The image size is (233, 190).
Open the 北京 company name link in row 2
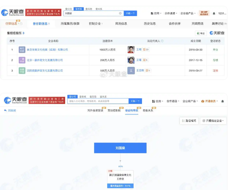tap(45, 60)
